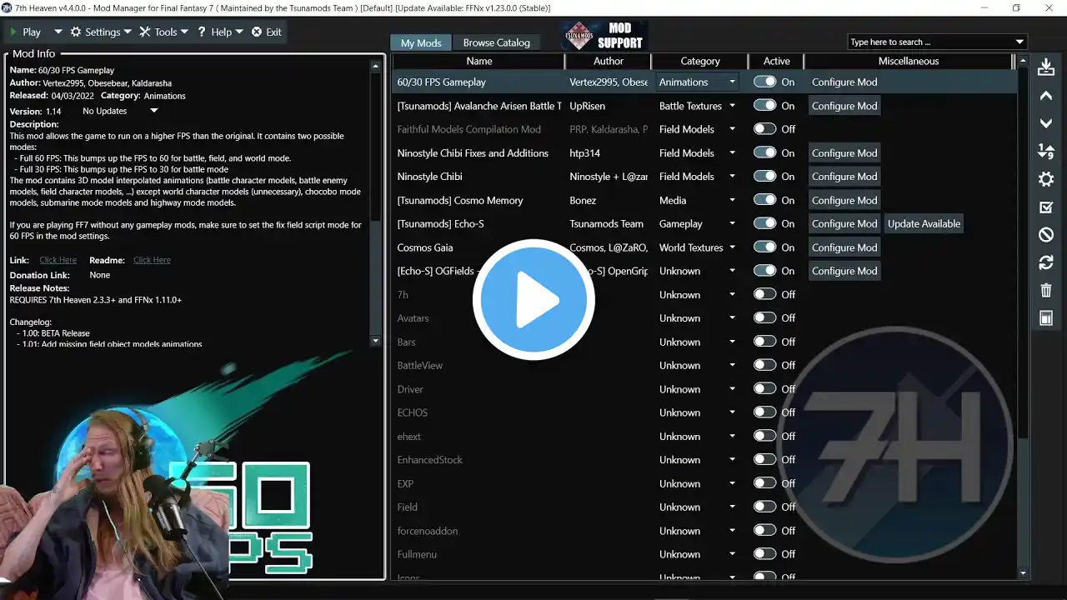Open the Help menu
This screenshot has width=1067, height=600.
coord(220,32)
